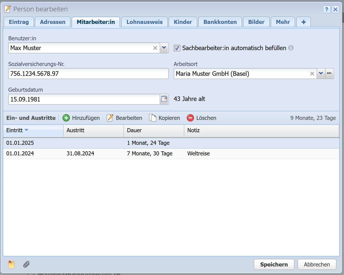This screenshot has height=275, width=344.
Task: Click the info icon beside Sachbearbeiter:in option
Action: pos(291,48)
